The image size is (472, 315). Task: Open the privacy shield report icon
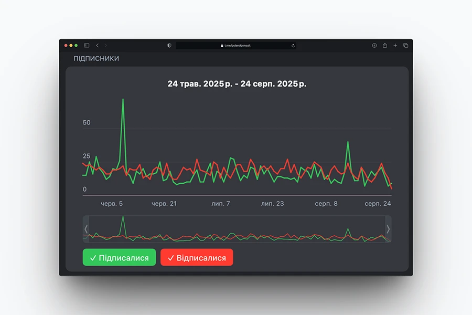[x=169, y=46]
